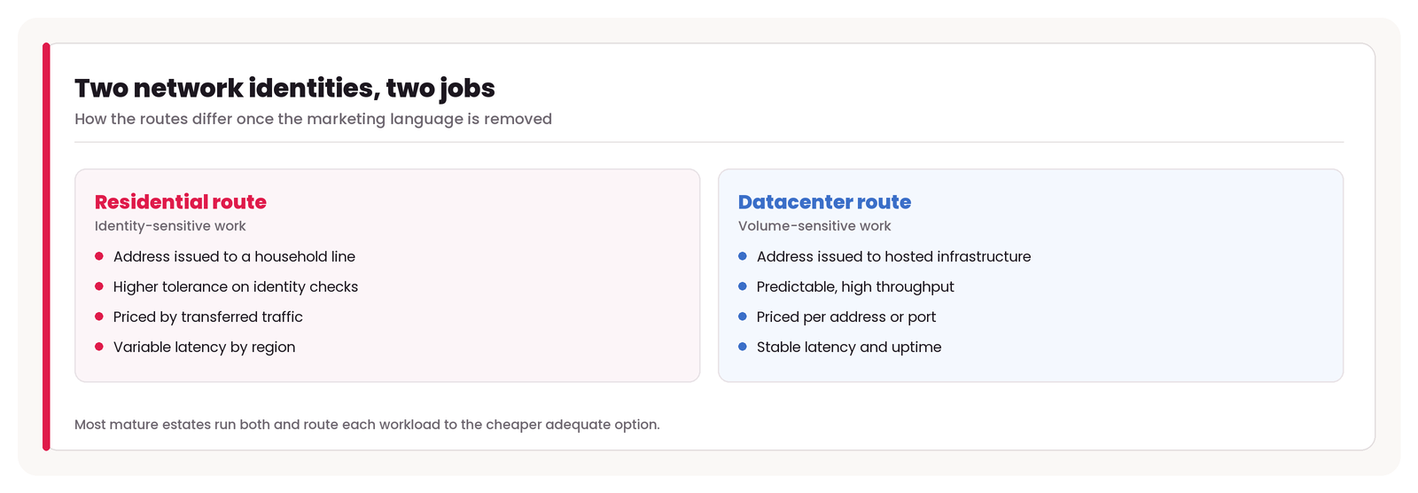Click red bullet next to identity checks
Viewport: 1418px width, 493px height.
pos(99,286)
